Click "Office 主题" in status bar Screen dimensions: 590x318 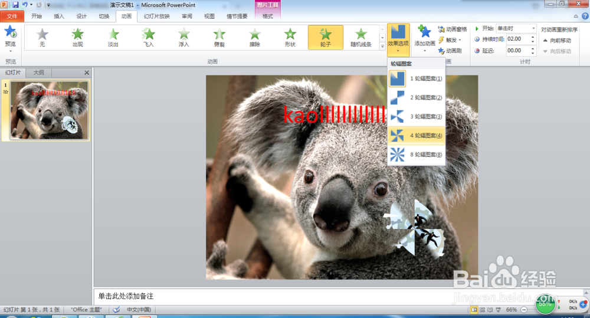click(86, 310)
